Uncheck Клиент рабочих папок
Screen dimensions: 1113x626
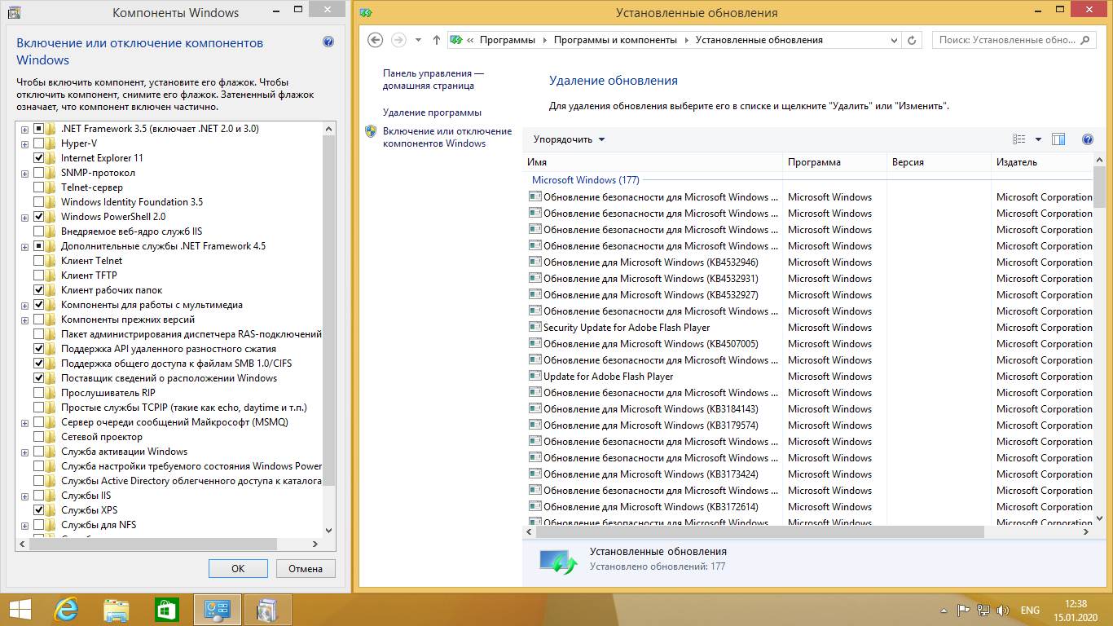38,289
